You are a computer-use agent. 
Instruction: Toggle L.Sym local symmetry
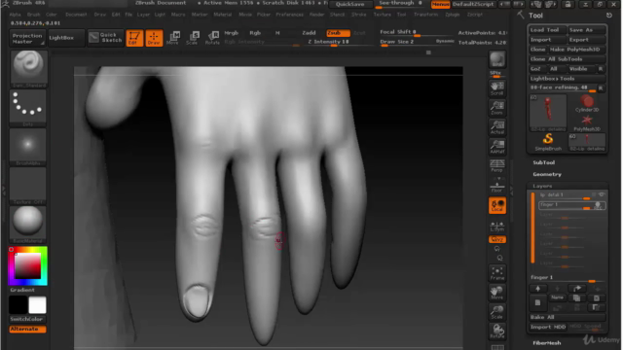[497, 226]
